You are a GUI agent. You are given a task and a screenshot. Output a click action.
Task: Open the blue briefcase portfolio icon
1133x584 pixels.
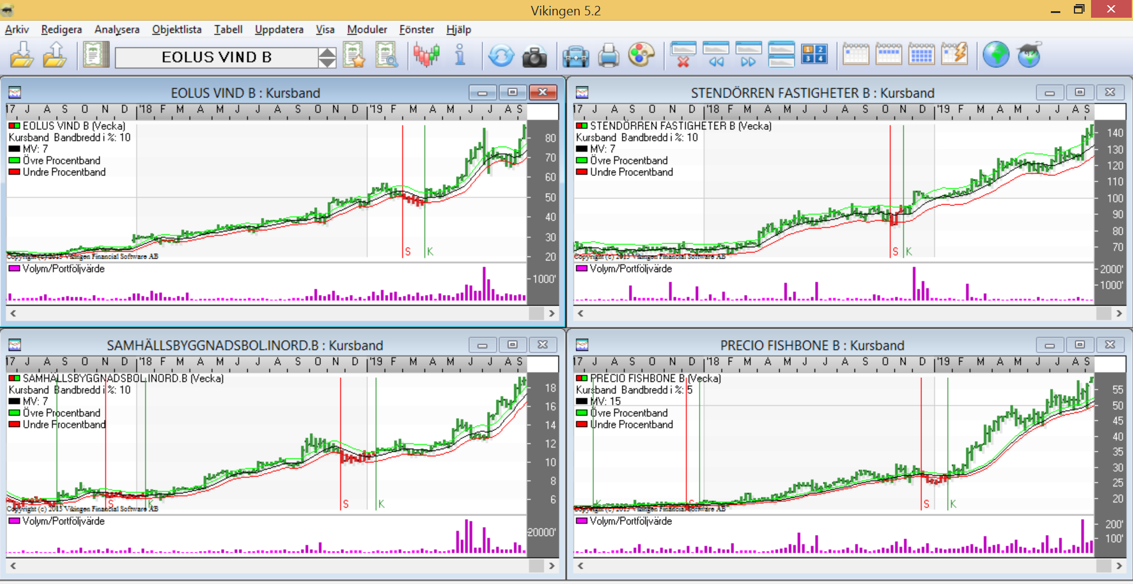575,57
